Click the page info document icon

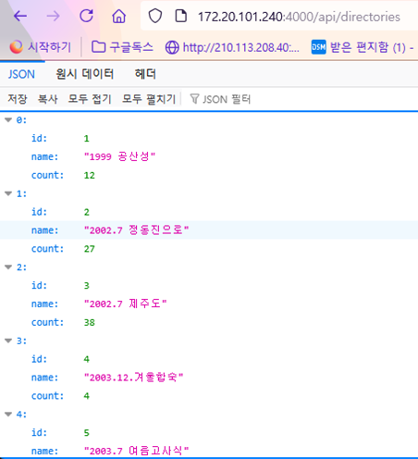click(180, 16)
